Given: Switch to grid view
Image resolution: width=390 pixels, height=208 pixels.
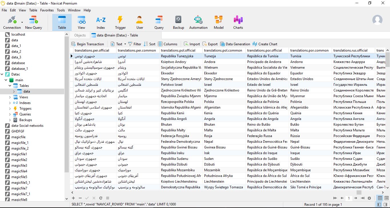Looking at the screenshot, I should click(x=380, y=198).
